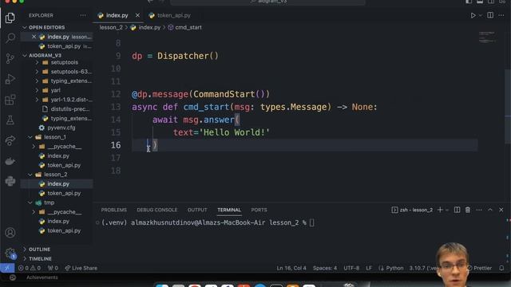Run the Python file
Screen dimensions: 511x287
coord(473,15)
